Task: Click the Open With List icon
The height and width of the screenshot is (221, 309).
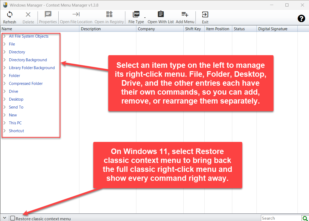Action: tap(161, 14)
